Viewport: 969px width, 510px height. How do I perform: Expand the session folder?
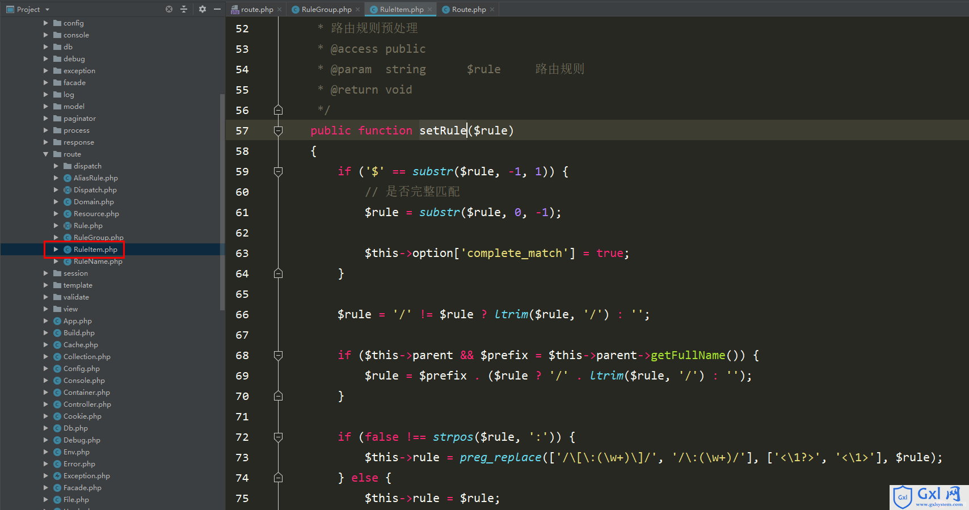[x=46, y=273]
